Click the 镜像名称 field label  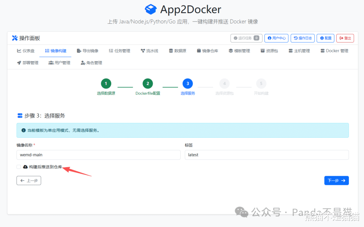pyautogui.click(x=24, y=145)
